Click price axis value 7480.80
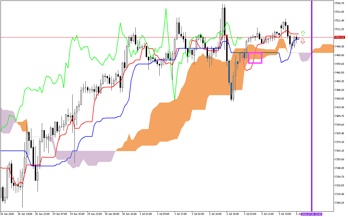 [340, 55]
